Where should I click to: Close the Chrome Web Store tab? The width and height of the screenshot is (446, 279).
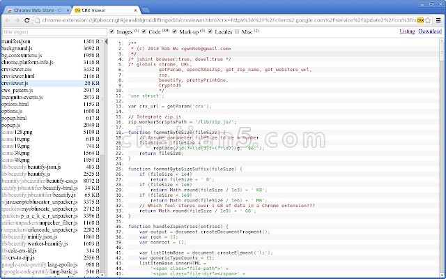tap(68, 10)
